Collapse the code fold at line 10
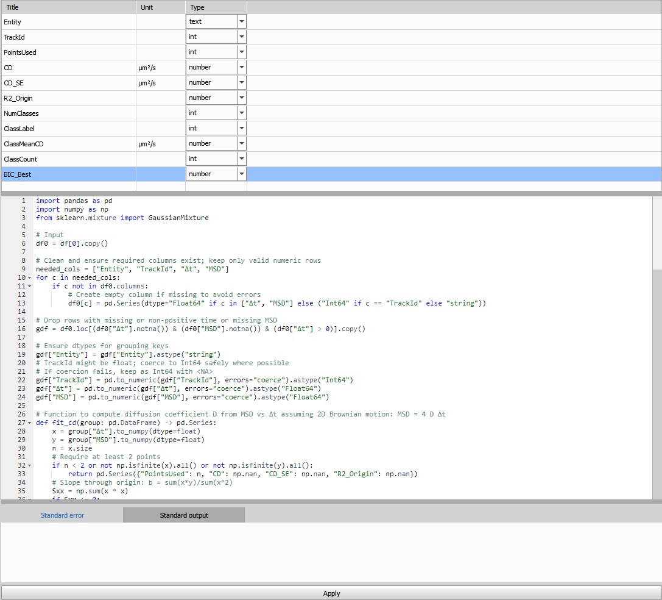The height and width of the screenshot is (600, 662). pyautogui.click(x=30, y=278)
